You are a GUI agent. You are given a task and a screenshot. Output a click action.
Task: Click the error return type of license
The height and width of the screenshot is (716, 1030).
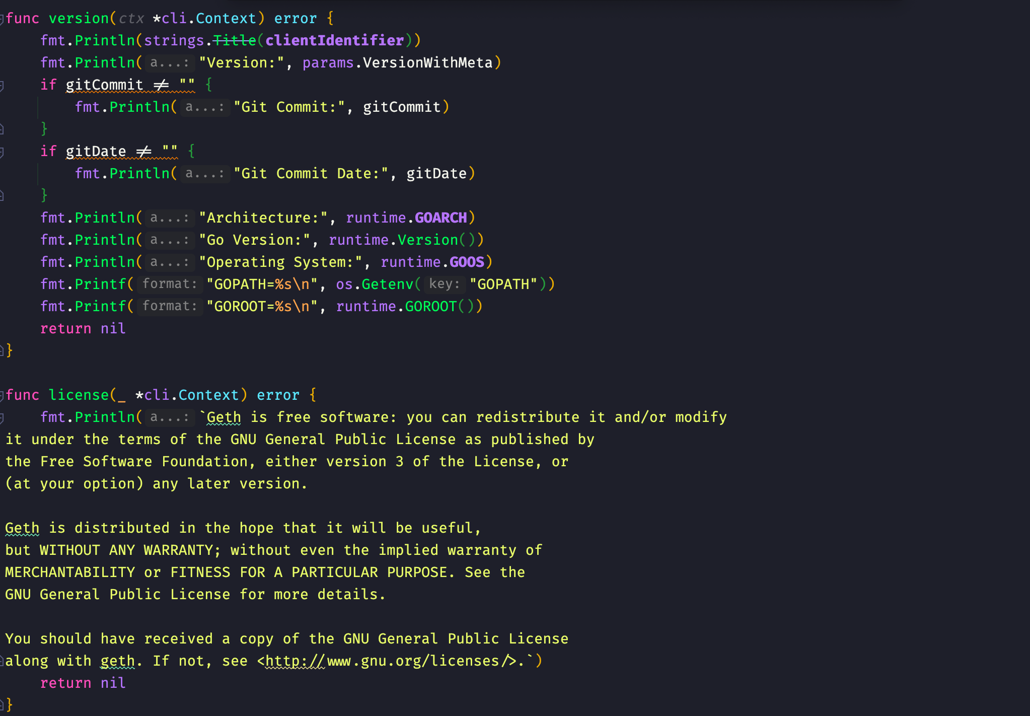tap(278, 395)
